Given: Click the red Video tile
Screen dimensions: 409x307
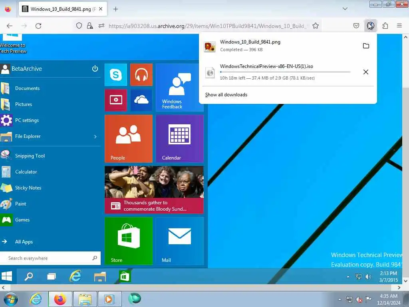Looking at the screenshot, I should 116,100.
